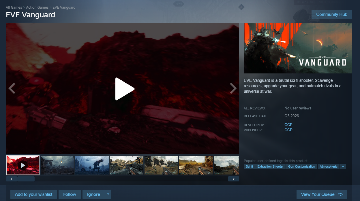Follow this game

pos(70,194)
